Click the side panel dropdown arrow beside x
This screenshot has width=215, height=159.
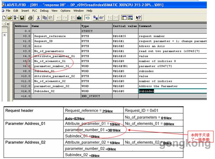[x=5, y=24]
